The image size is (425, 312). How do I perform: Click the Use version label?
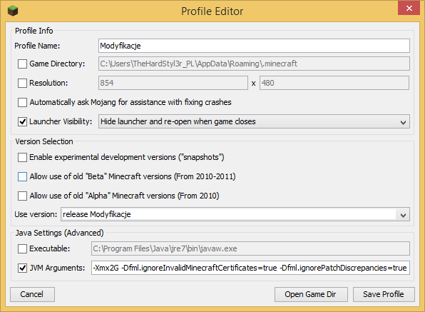36,214
